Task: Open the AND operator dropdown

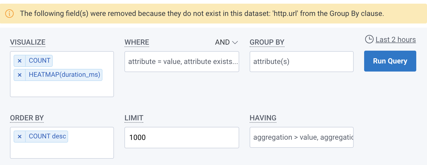Action: (226, 42)
